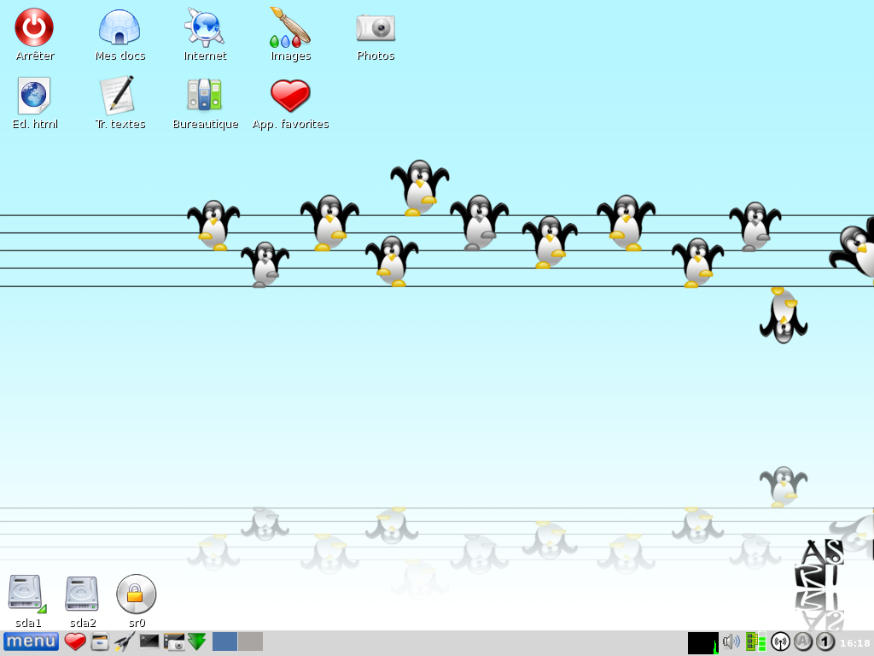Open the speaker volume tray icon

pyautogui.click(x=731, y=641)
